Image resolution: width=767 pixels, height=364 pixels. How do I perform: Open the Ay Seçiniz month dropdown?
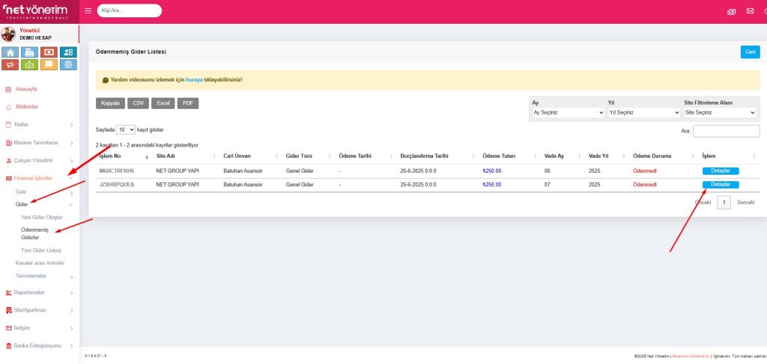click(x=567, y=113)
